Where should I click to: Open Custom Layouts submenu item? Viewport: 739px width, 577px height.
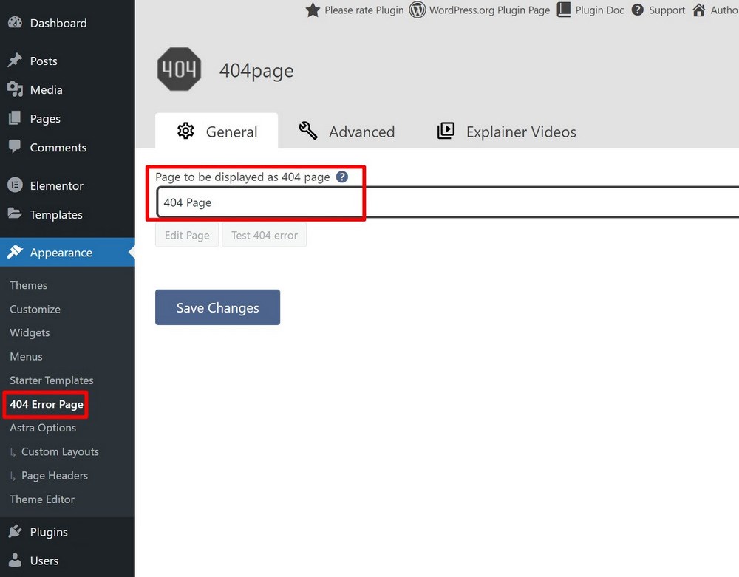(61, 452)
